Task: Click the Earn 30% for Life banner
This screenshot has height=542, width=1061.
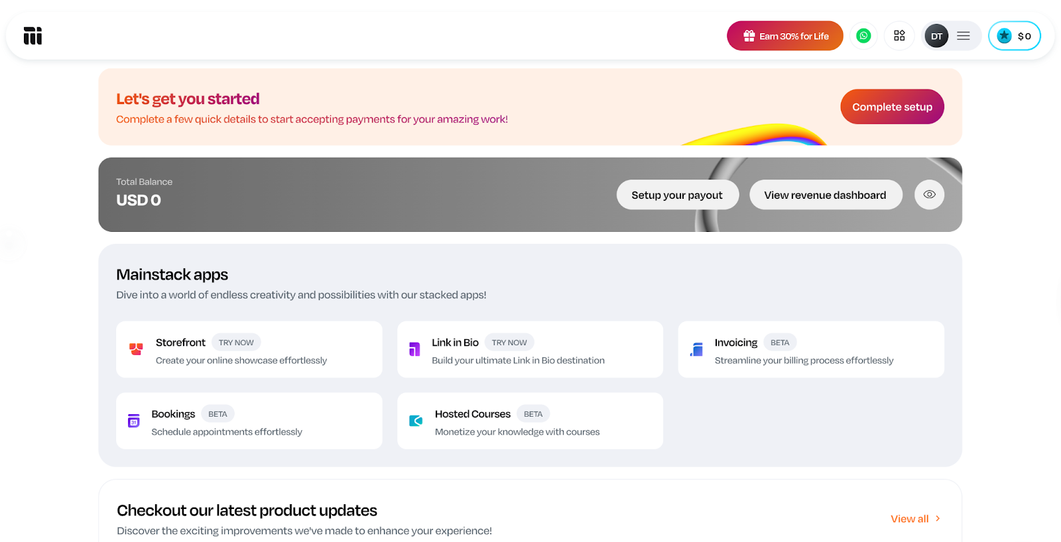Action: pyautogui.click(x=784, y=35)
